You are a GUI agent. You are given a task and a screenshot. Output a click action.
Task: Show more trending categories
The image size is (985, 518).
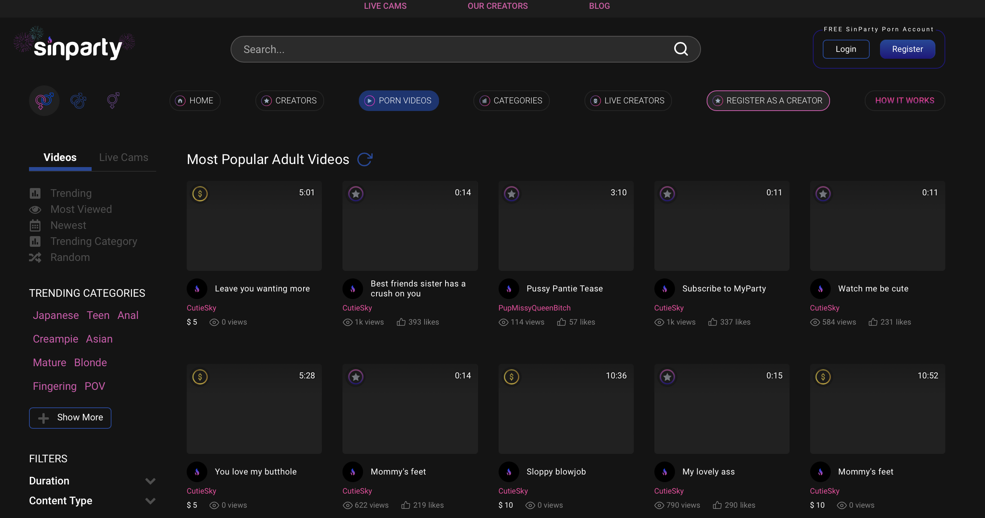[x=70, y=418]
